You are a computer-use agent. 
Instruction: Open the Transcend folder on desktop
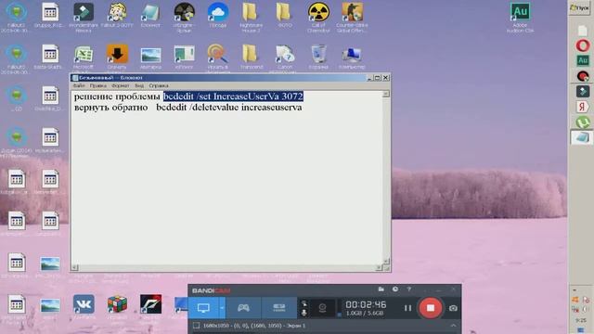pyautogui.click(x=251, y=58)
